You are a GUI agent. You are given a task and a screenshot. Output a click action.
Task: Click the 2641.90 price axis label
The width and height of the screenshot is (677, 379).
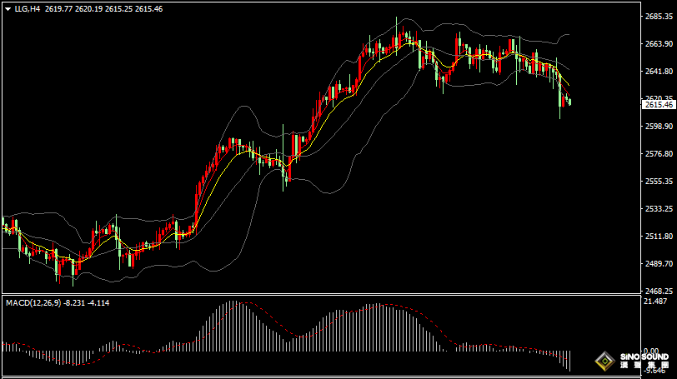pyautogui.click(x=659, y=72)
